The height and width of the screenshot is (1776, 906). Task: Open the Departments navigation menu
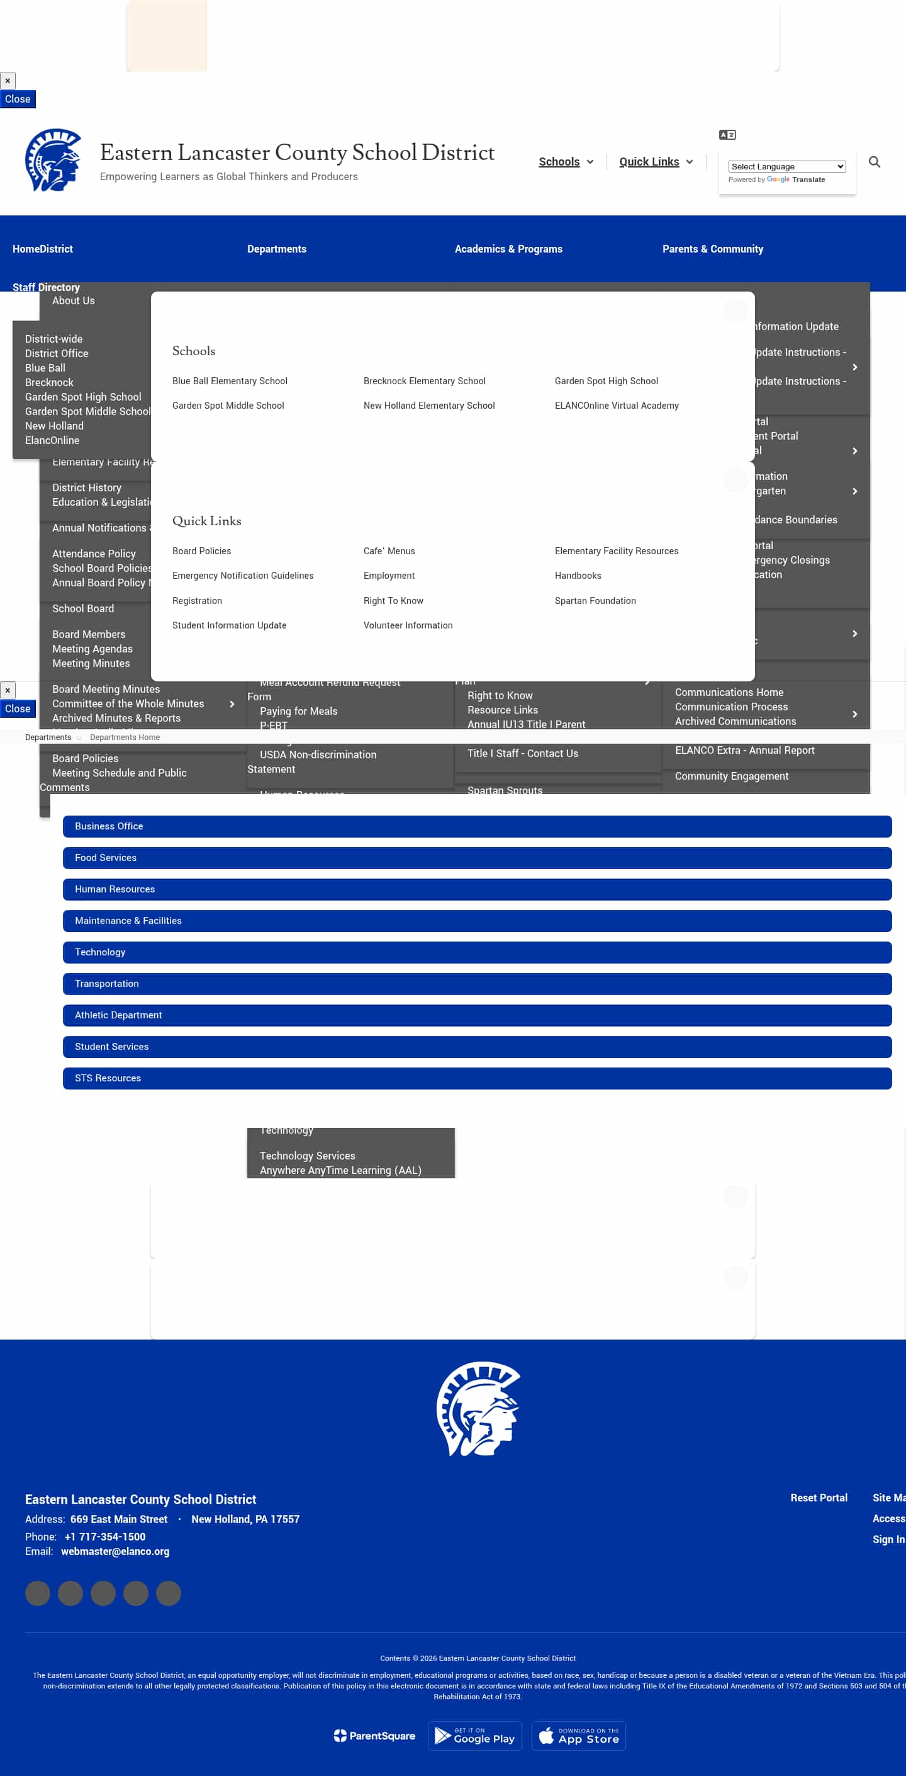tap(276, 249)
